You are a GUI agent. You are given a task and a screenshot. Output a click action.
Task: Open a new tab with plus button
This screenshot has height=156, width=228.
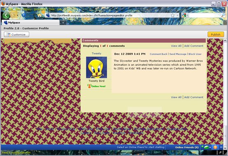coord(63,23)
